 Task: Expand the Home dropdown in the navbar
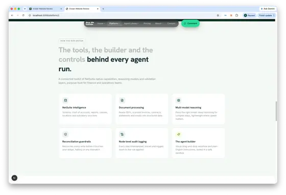click(x=101, y=23)
